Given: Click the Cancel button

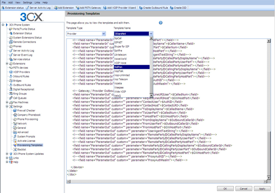Looking at the screenshot, I should coord(243,189).
